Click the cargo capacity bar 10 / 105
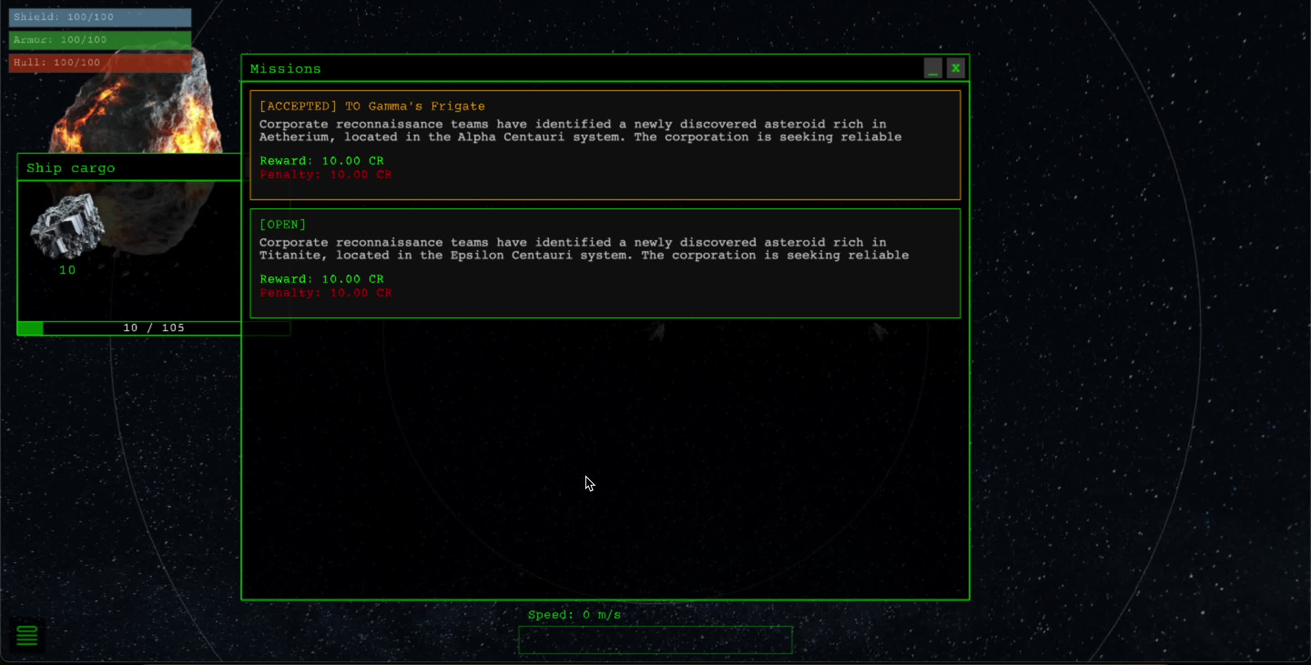Screen dimensions: 1311x665 154,328
